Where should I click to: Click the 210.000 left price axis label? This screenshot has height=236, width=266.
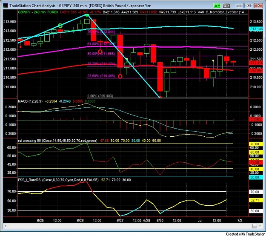click(x=9, y=87)
